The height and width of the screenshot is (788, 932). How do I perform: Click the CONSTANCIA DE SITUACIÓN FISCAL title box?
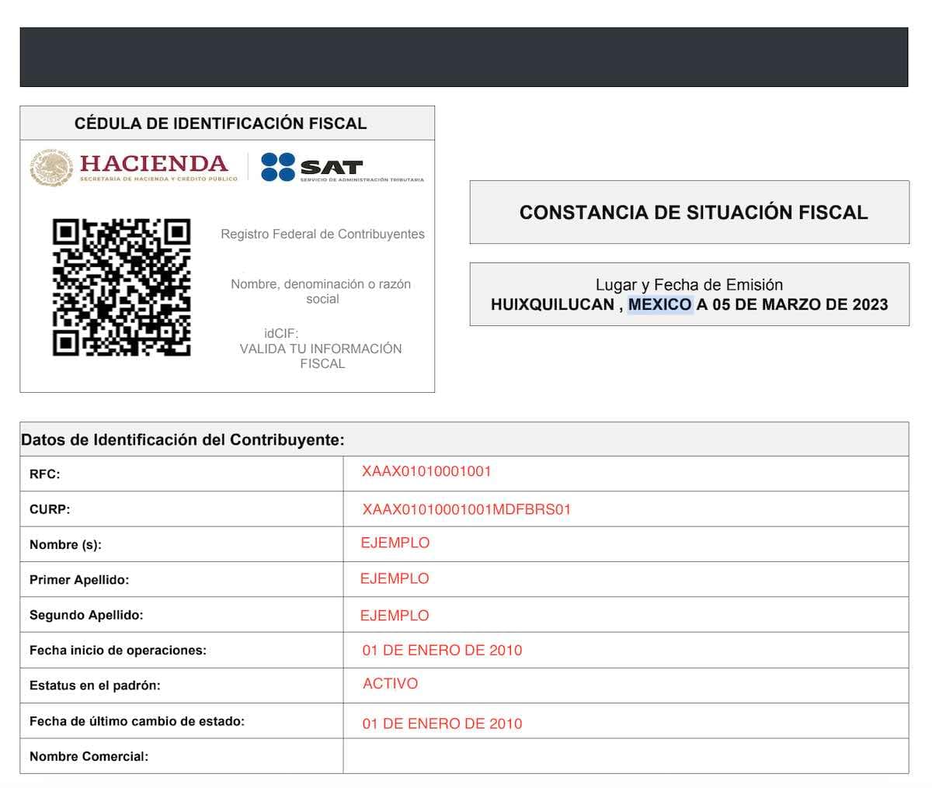click(x=689, y=212)
